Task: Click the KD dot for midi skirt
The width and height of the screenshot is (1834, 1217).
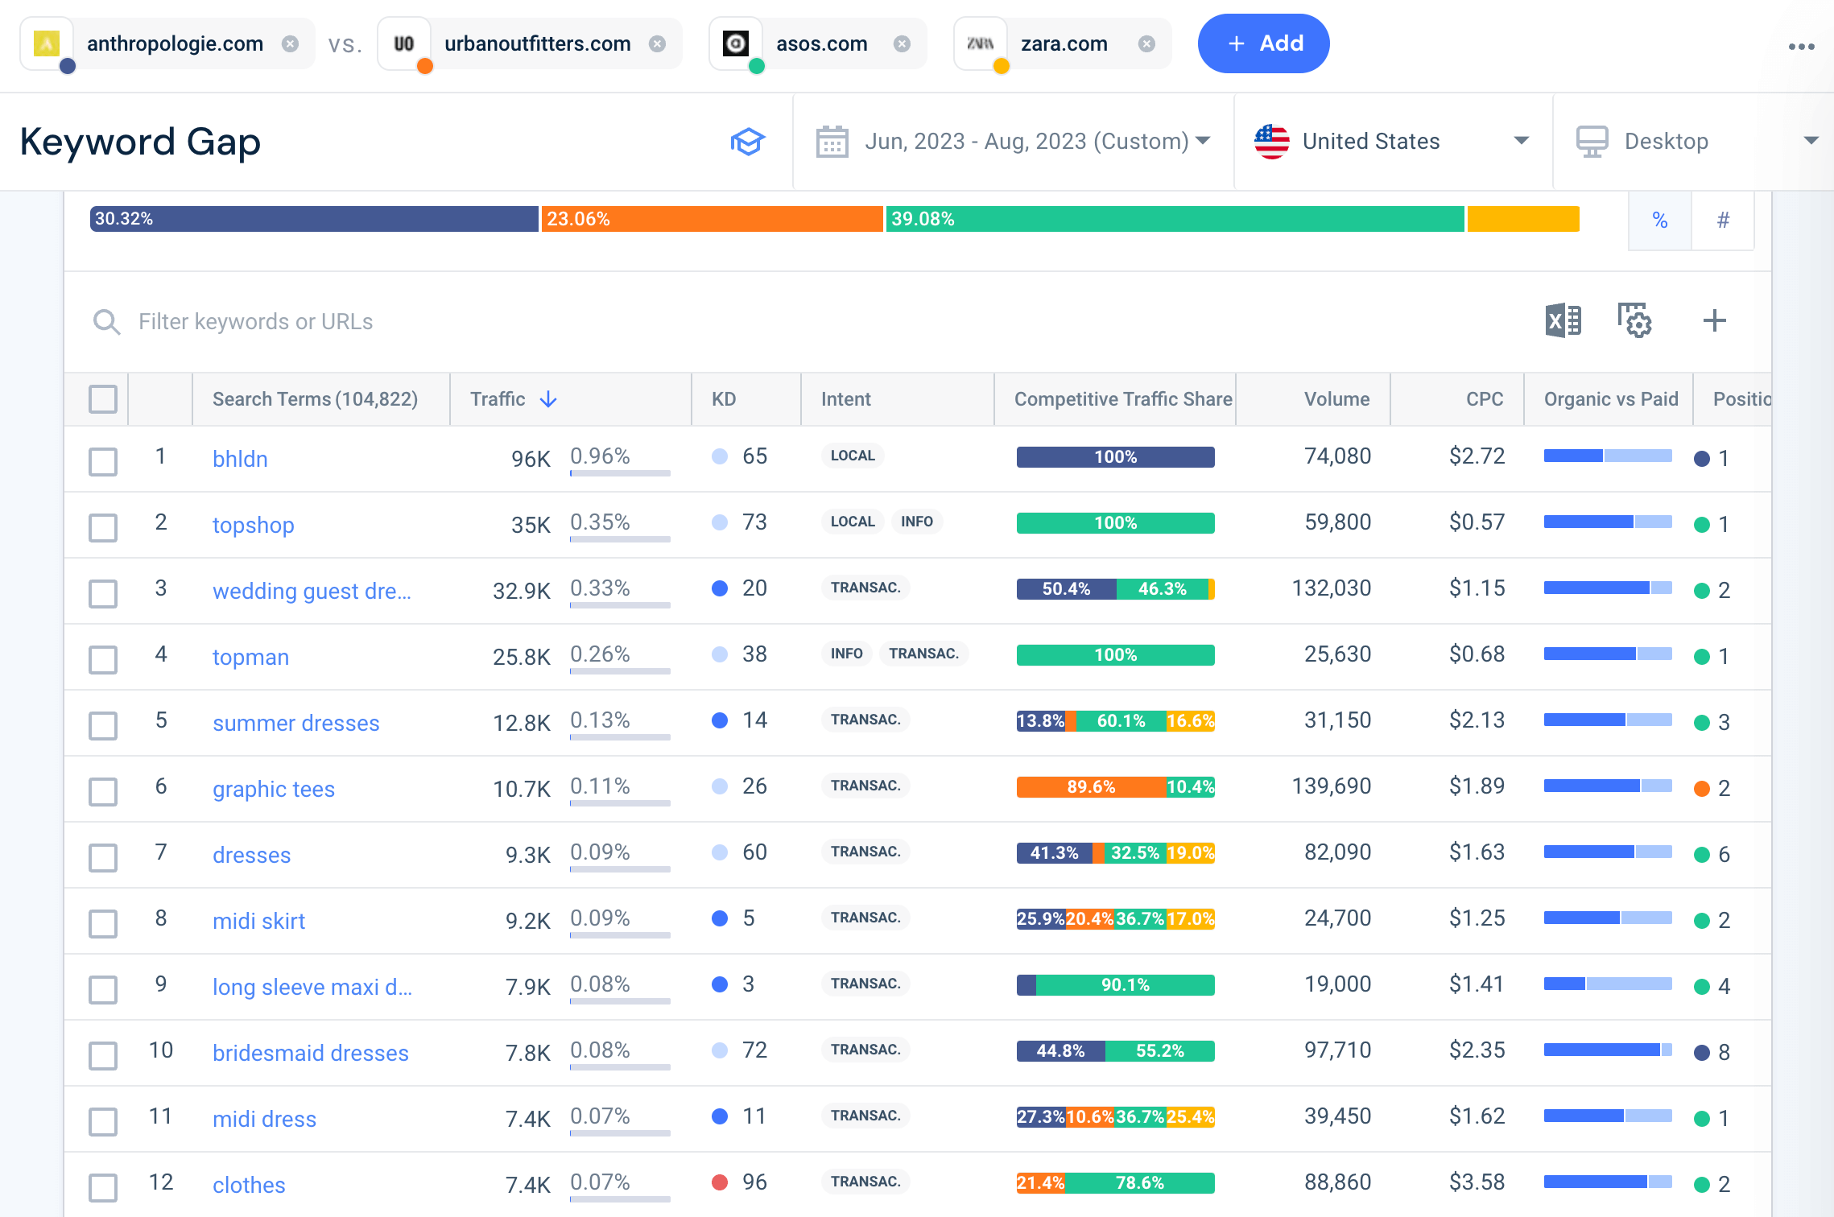Action: 720,919
